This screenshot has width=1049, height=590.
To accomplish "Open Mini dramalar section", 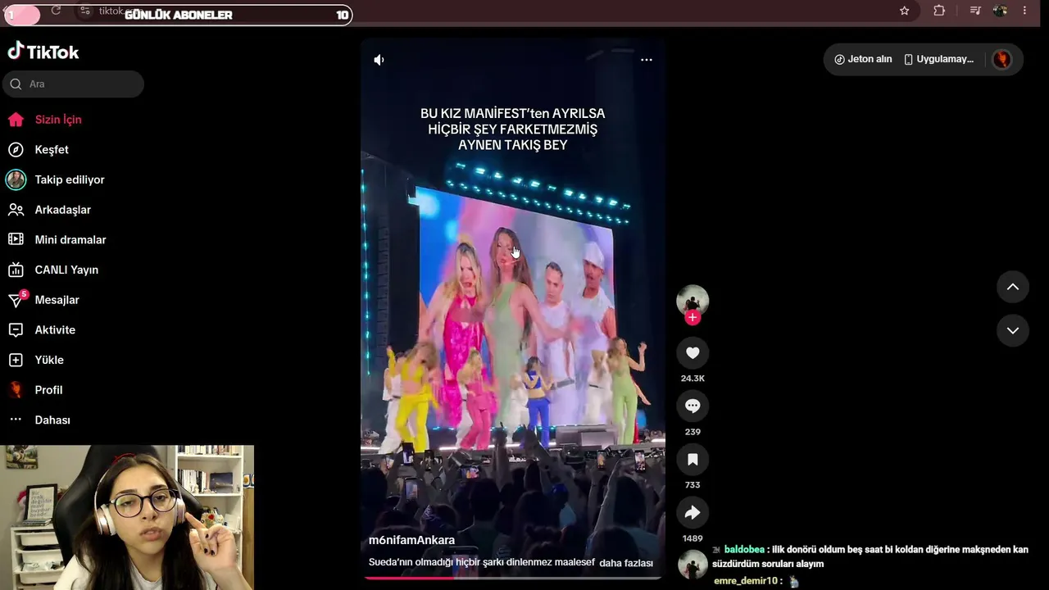I will point(70,240).
